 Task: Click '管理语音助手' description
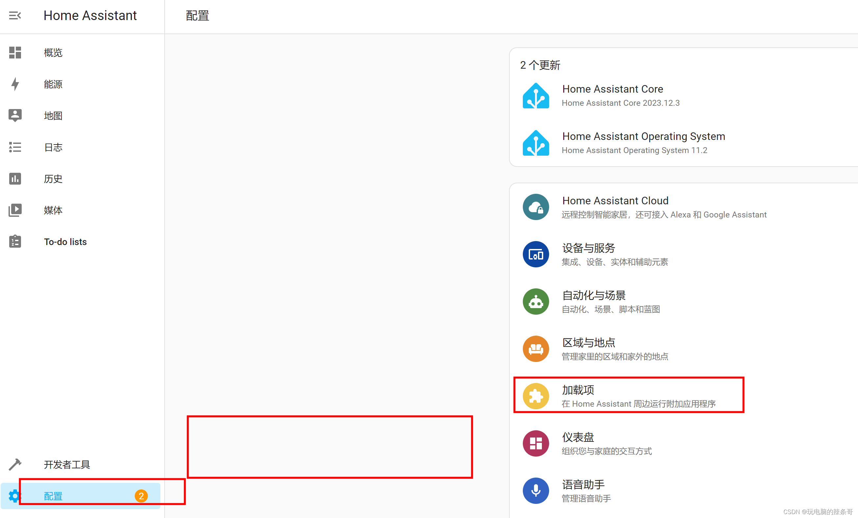pyautogui.click(x=586, y=499)
